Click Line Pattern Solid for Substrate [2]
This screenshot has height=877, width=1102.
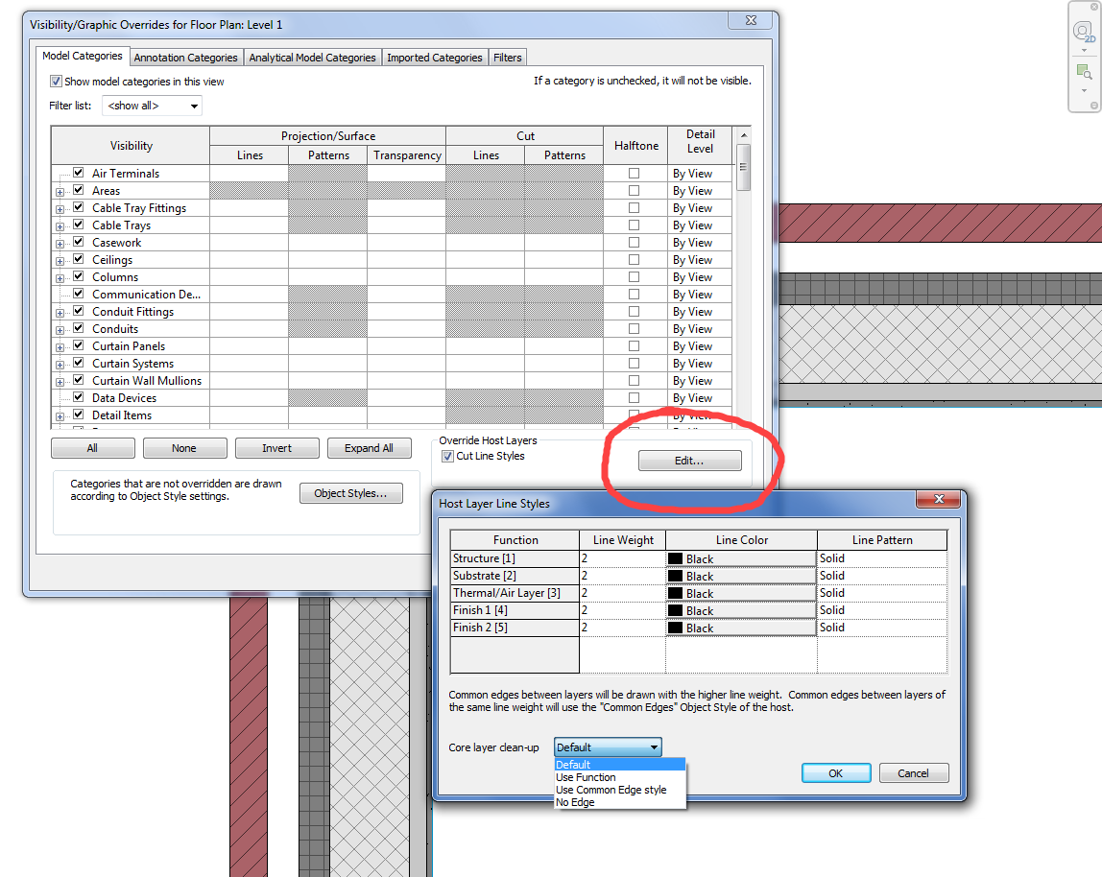[882, 577]
